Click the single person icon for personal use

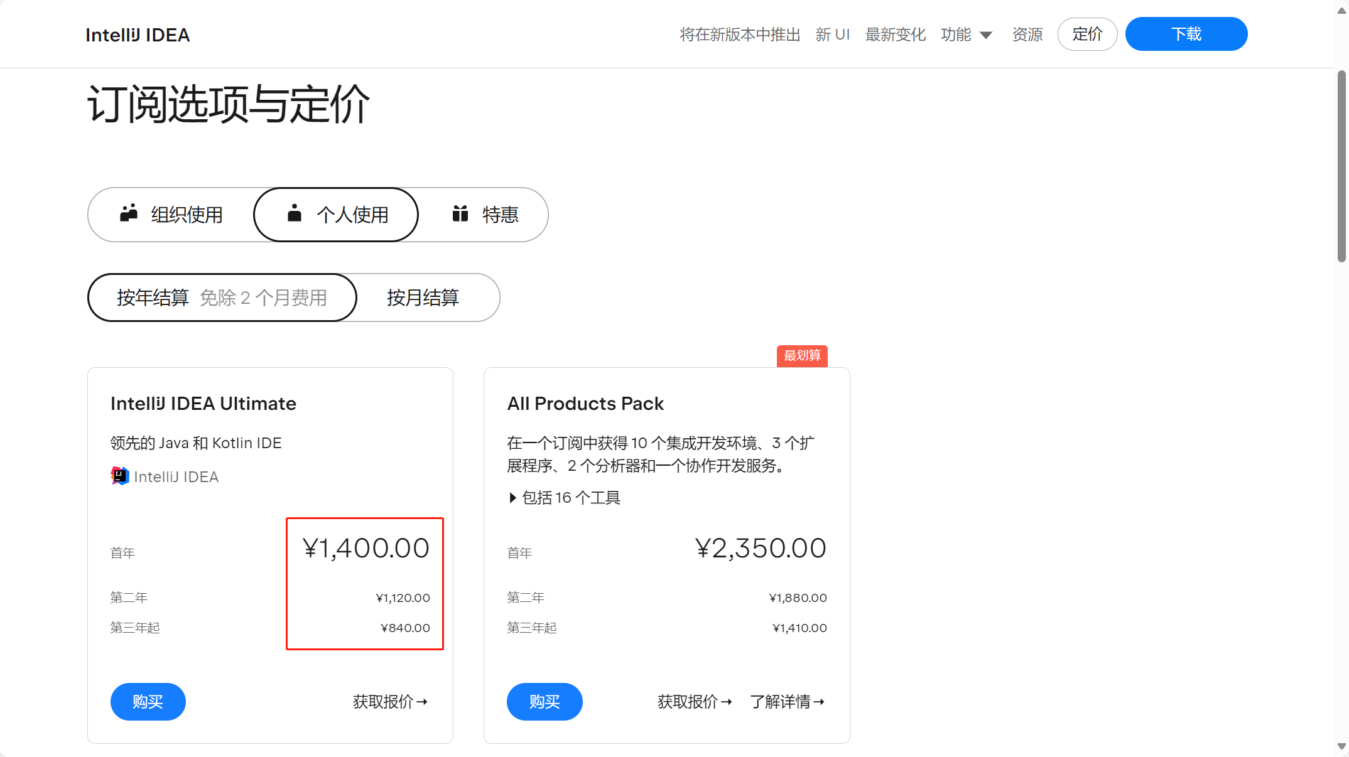click(294, 213)
